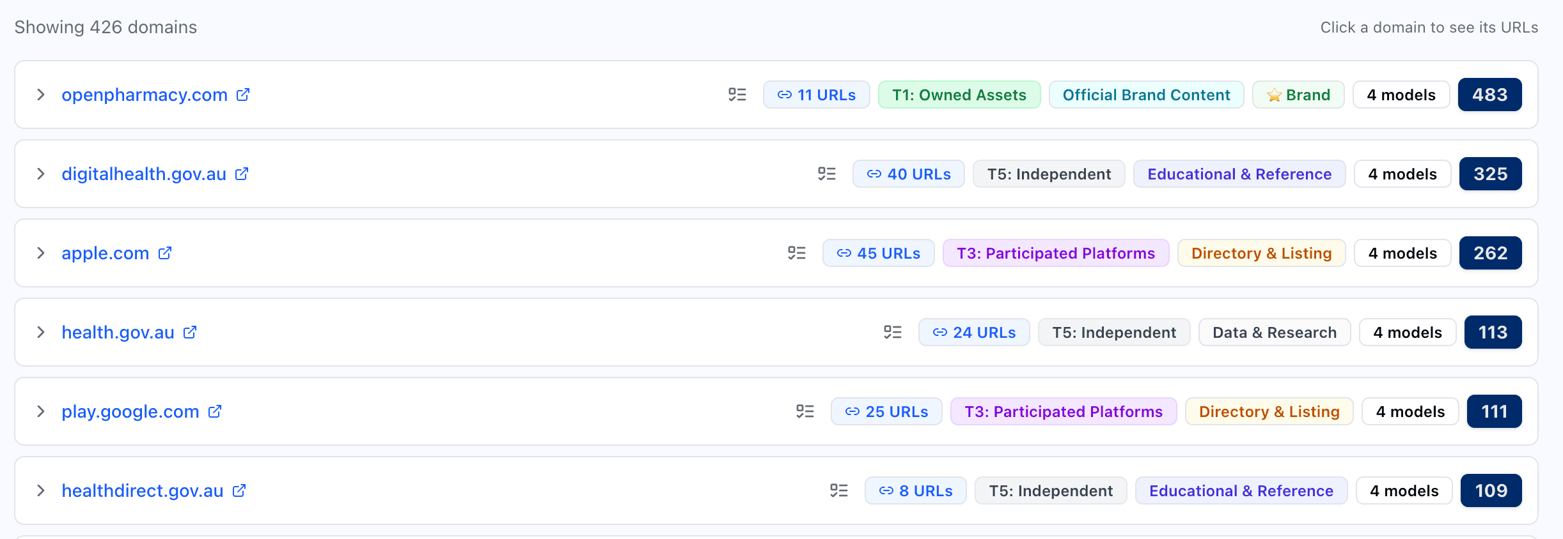
Task: Open external link icon next to digitalhealth.gov.au
Action: (242, 174)
